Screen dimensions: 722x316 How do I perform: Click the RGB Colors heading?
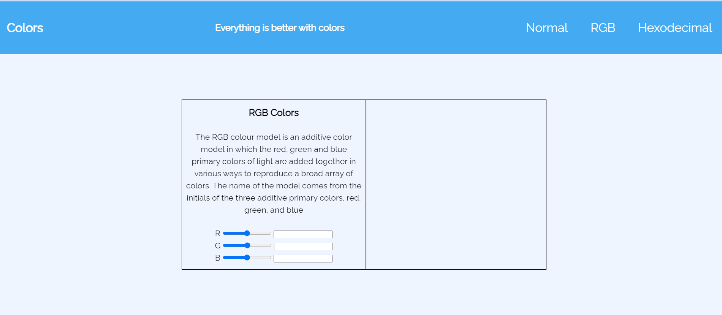point(274,113)
